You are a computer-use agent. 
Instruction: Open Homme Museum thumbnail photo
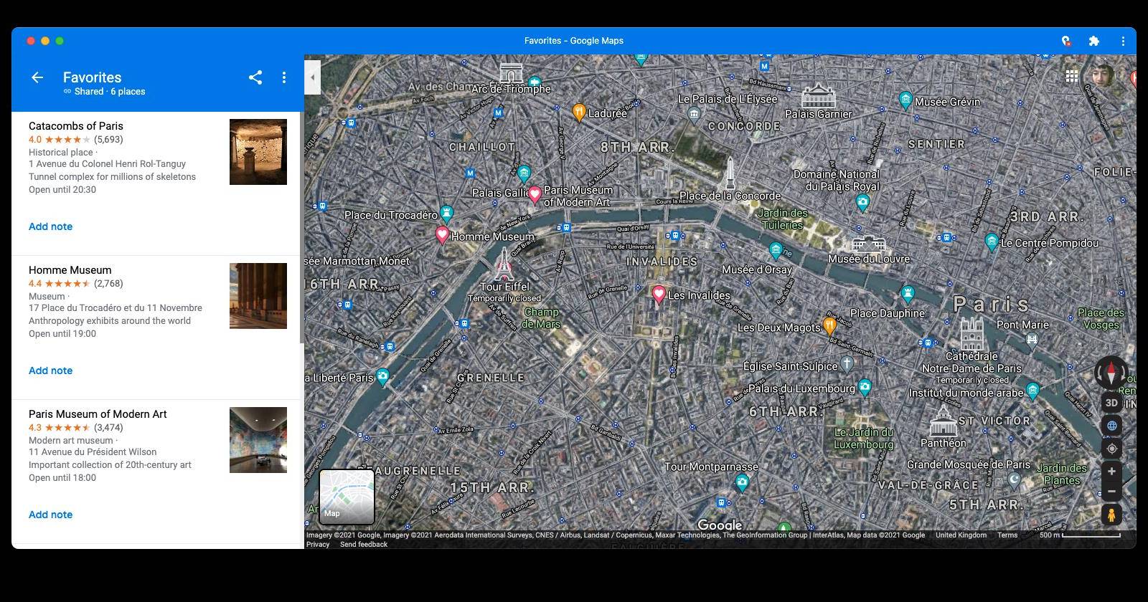pyautogui.click(x=258, y=296)
